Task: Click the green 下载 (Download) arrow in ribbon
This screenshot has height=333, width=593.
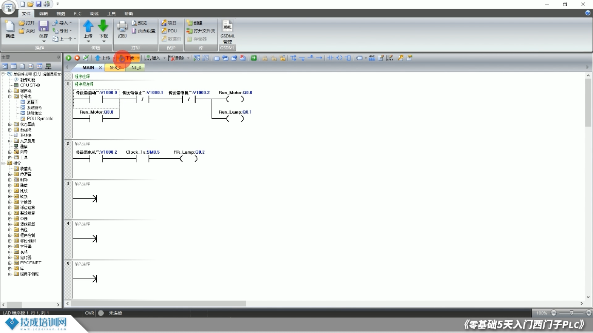Action: tap(103, 26)
